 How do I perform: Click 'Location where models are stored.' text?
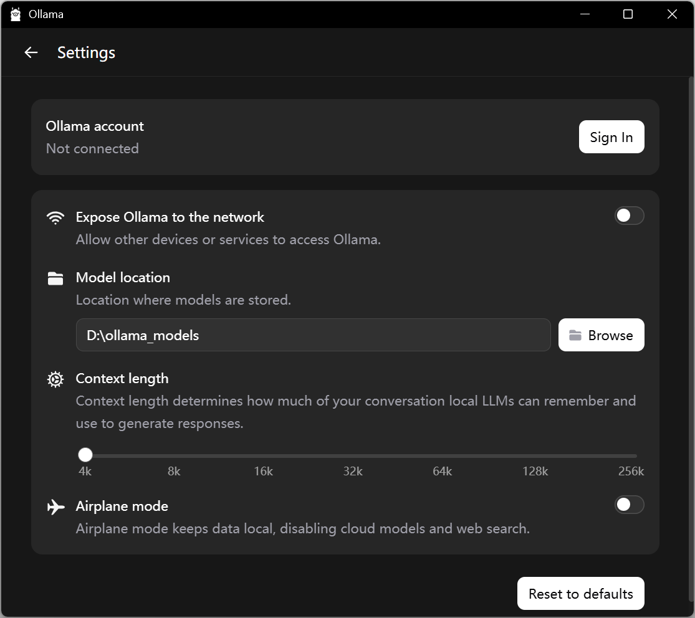(x=183, y=300)
